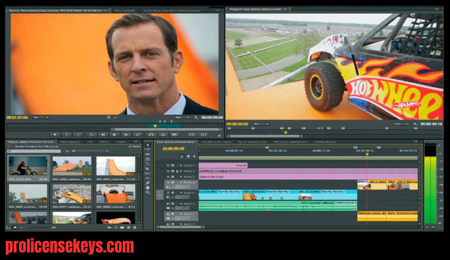Go to Out point in Source monitor
Viewport: 450px width, 260px height.
coord(137,135)
